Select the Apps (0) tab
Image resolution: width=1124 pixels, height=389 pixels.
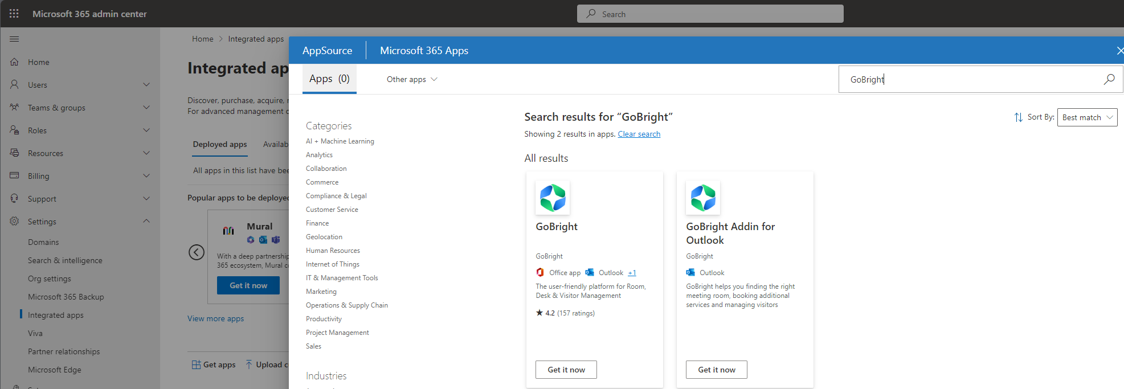click(329, 79)
